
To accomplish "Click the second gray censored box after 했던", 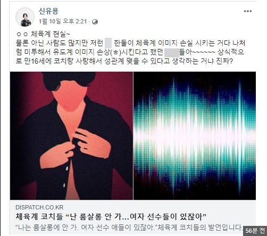I will click(x=172, y=52).
